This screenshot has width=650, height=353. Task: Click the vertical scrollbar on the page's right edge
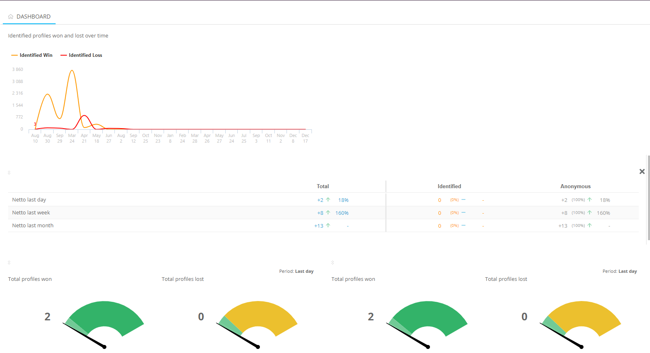648,197
